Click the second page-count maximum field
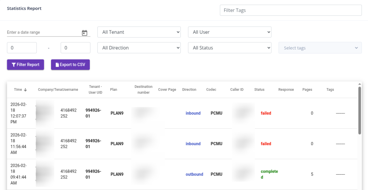Image resolution: width=368 pixels, height=190 pixels. point(75,48)
